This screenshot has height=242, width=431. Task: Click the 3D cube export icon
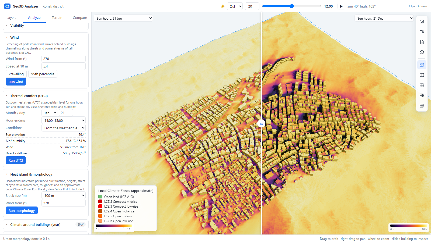[x=422, y=52]
